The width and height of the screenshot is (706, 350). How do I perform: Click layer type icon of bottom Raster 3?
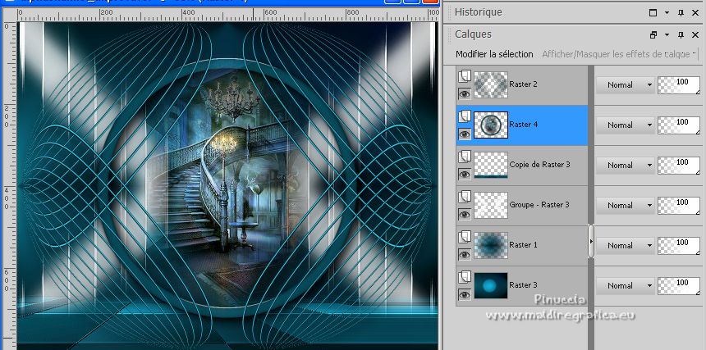pyautogui.click(x=465, y=278)
